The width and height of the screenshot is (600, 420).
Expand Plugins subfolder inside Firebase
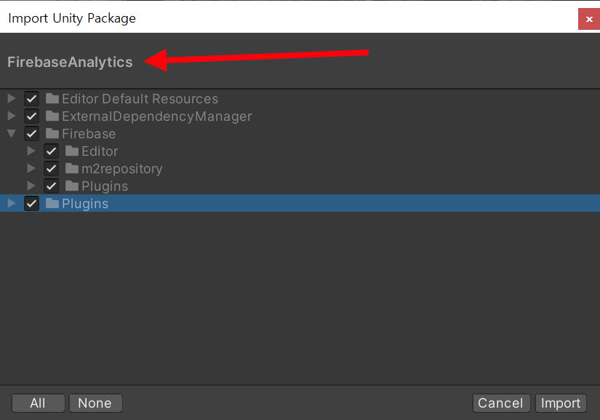point(31,186)
